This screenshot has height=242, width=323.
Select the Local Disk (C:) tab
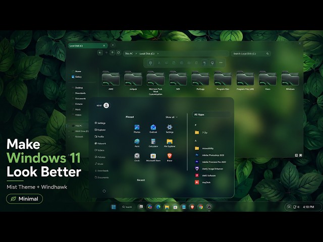click(87, 46)
